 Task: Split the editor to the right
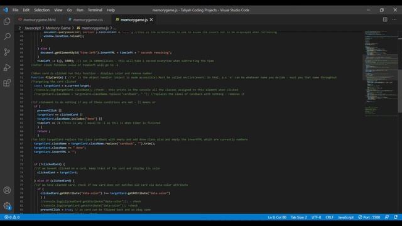pos(385,19)
